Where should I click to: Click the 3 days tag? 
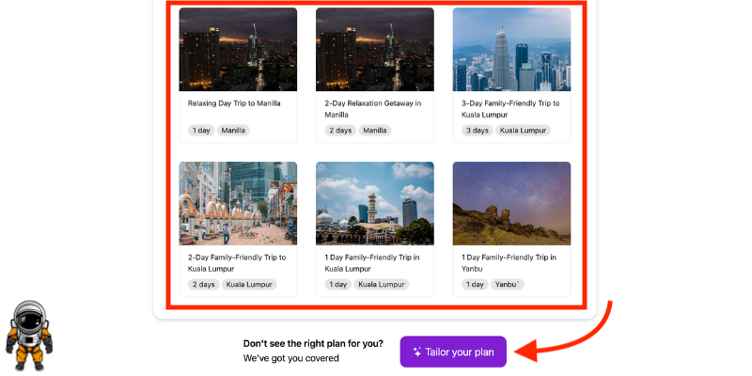point(477,131)
